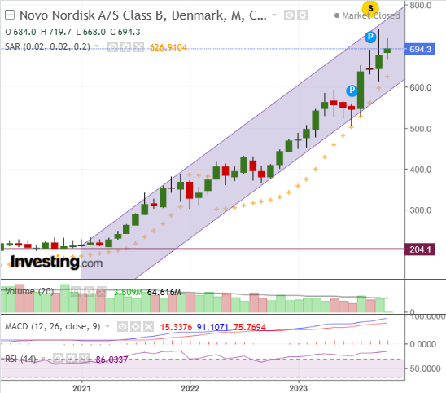Click the orange SAR value 626.9104
Viewport: 446px width, 393px height.
[x=168, y=47]
